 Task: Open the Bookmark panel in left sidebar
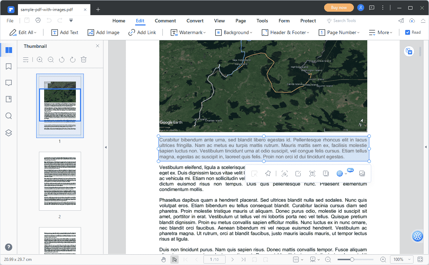pos(9,66)
